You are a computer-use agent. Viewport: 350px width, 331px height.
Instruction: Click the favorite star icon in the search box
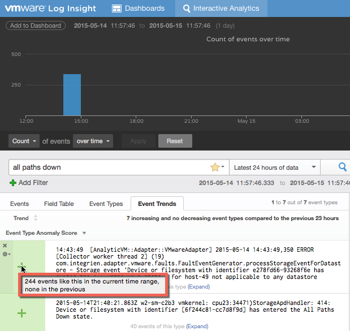click(x=215, y=167)
